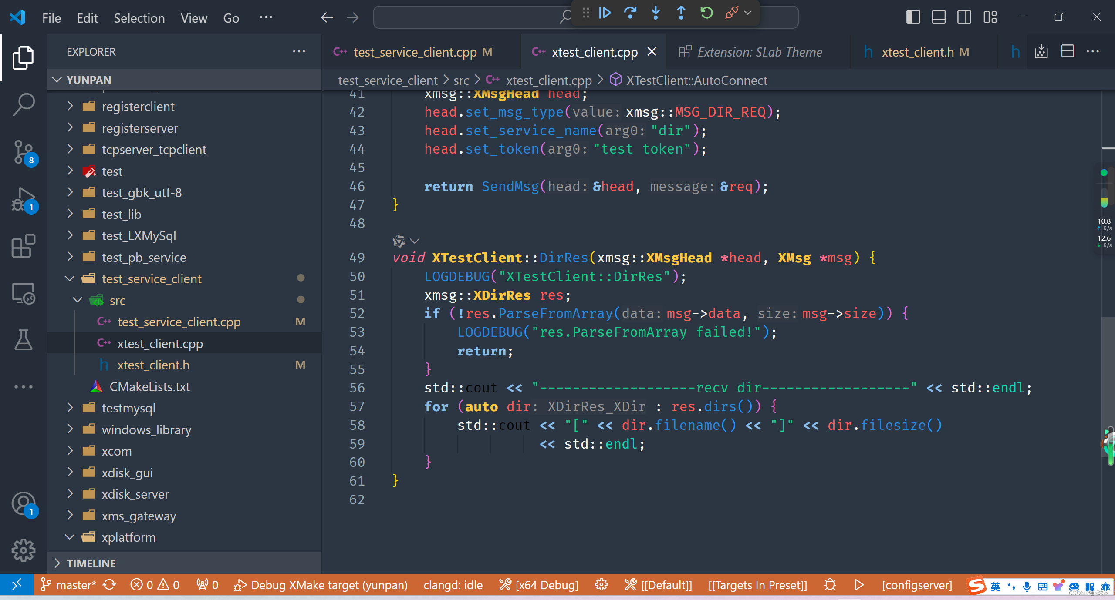Viewport: 1115px width, 600px height.
Task: Open xtest_client.h in file tree
Action: point(184,365)
